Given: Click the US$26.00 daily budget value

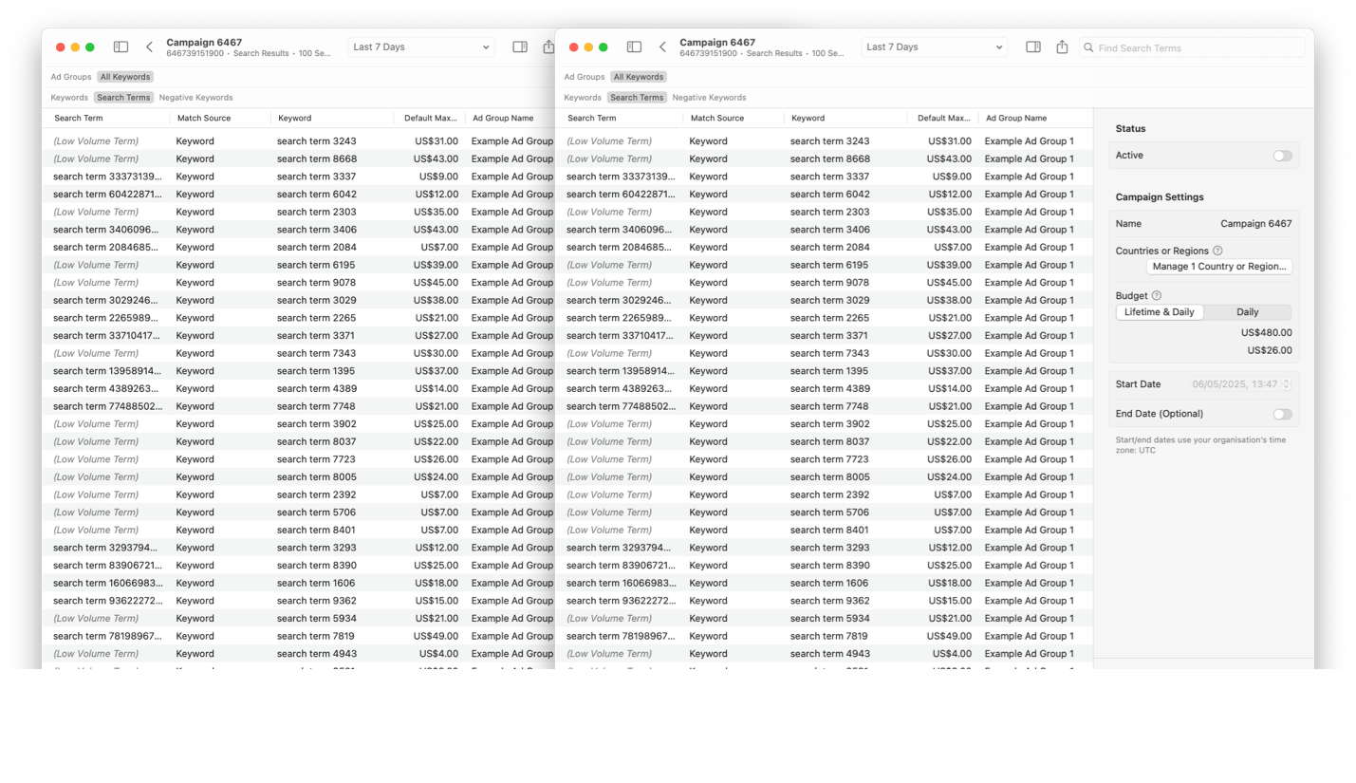Looking at the screenshot, I should point(1269,350).
